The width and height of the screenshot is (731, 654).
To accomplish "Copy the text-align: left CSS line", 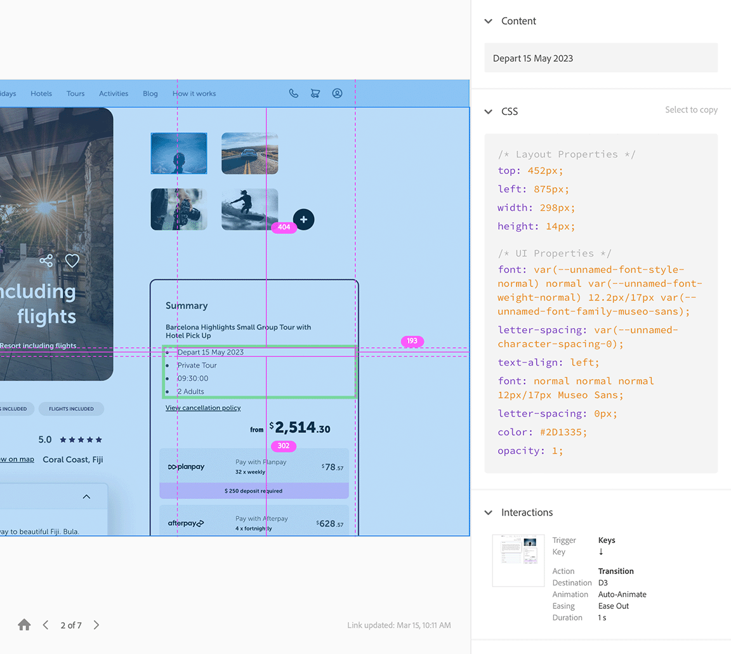I will coord(548,363).
